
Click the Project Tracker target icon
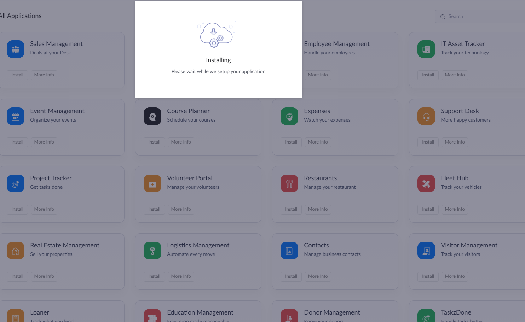(16, 183)
